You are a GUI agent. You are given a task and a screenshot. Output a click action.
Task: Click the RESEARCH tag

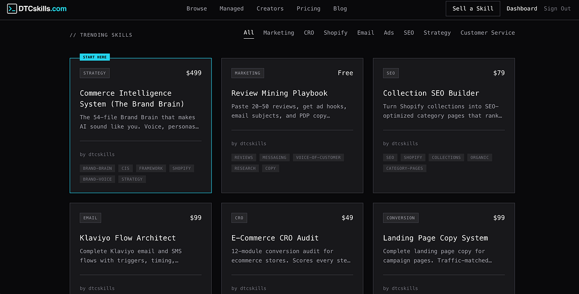(x=245, y=168)
